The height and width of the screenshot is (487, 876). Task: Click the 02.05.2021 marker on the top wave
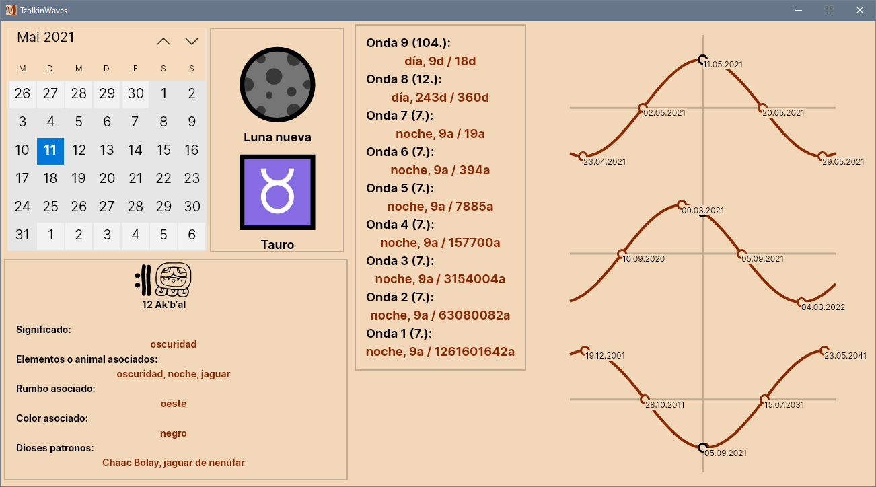click(641, 106)
